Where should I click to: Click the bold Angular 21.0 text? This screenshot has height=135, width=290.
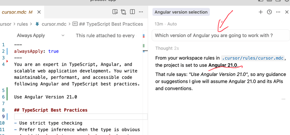tap(223, 65)
